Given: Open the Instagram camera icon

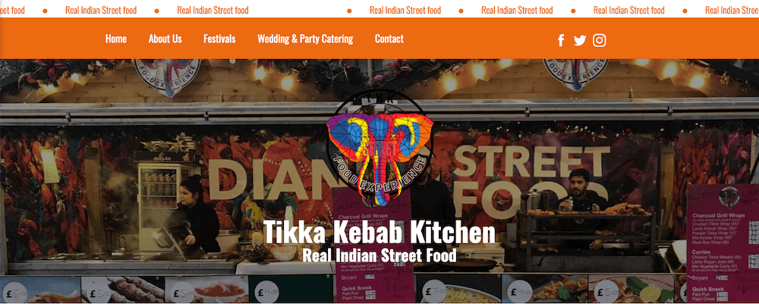Looking at the screenshot, I should [600, 40].
